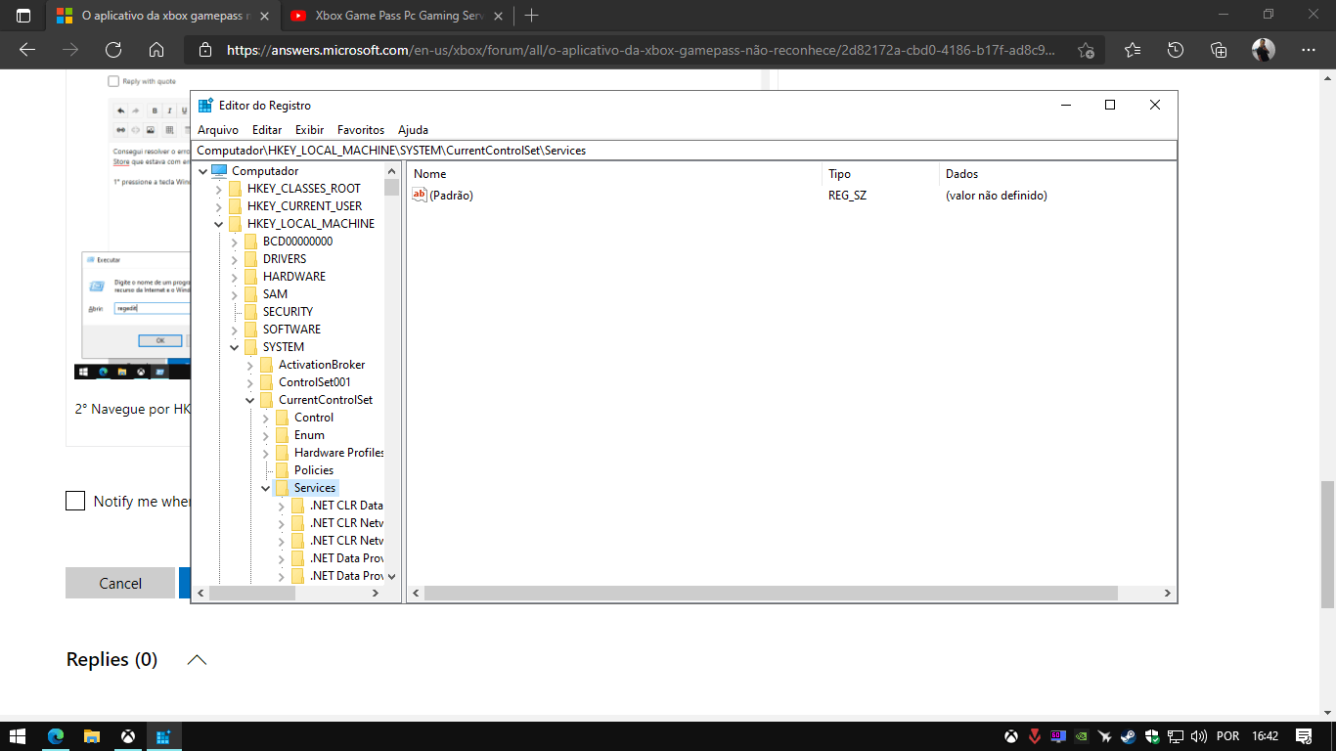
Task: Click the Computador computer icon in tree
Action: click(219, 171)
